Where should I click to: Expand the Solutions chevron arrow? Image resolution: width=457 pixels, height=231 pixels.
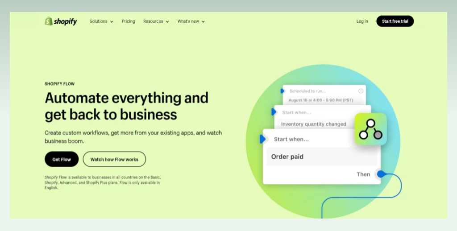click(112, 21)
